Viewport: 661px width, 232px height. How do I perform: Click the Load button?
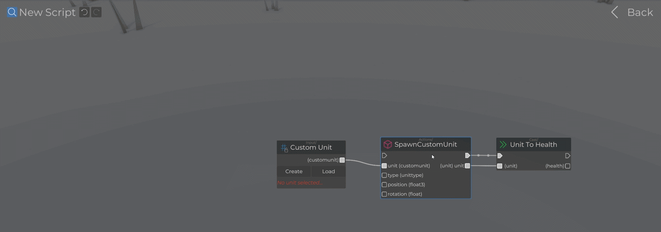pos(328,172)
